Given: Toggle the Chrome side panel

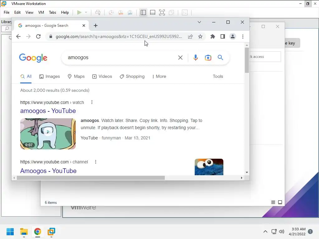Looking at the screenshot, I should point(222,37).
